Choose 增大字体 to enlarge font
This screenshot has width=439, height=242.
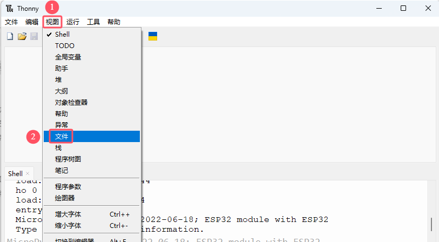(x=92, y=214)
